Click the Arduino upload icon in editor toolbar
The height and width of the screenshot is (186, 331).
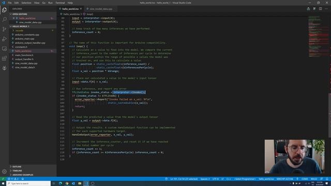click(308, 9)
